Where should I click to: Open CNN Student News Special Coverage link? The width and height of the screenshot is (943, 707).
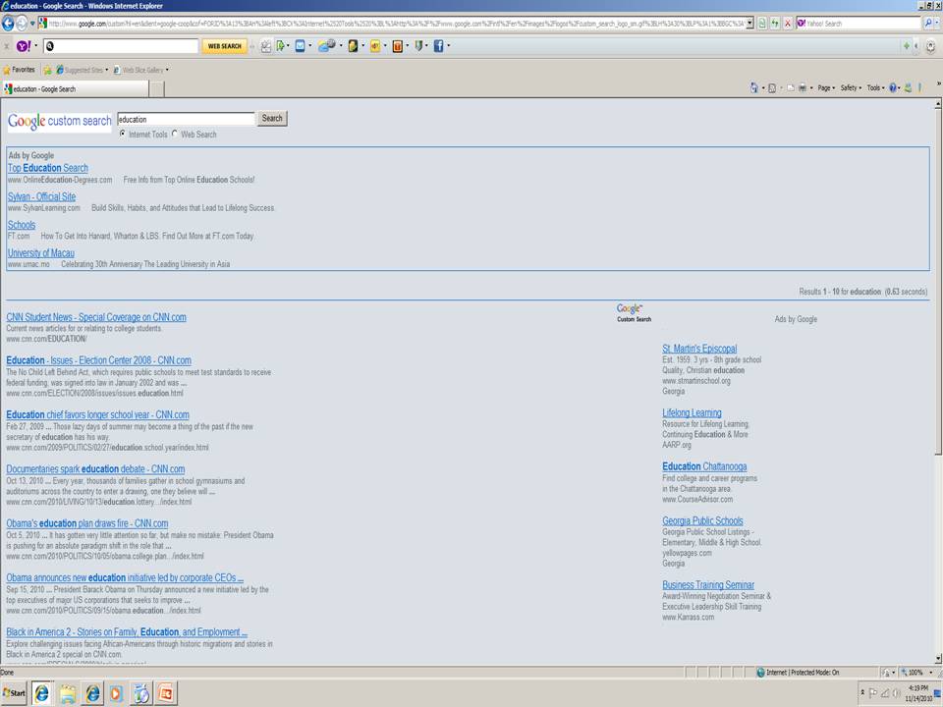(x=96, y=317)
